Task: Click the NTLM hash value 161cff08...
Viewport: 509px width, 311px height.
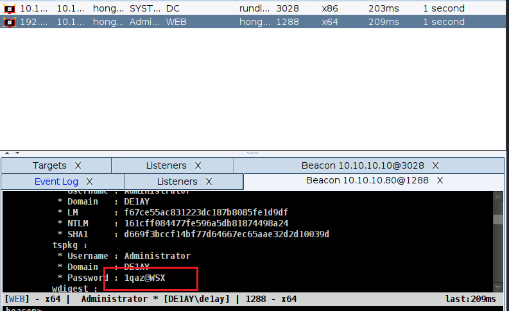Action: click(206, 223)
